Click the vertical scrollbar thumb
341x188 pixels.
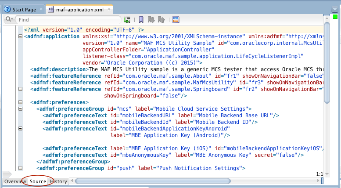tap(327, 63)
